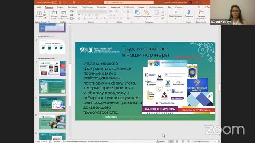Click the thumbnail pane scroll-down arrow
255x143 pixels.
tap(70, 138)
